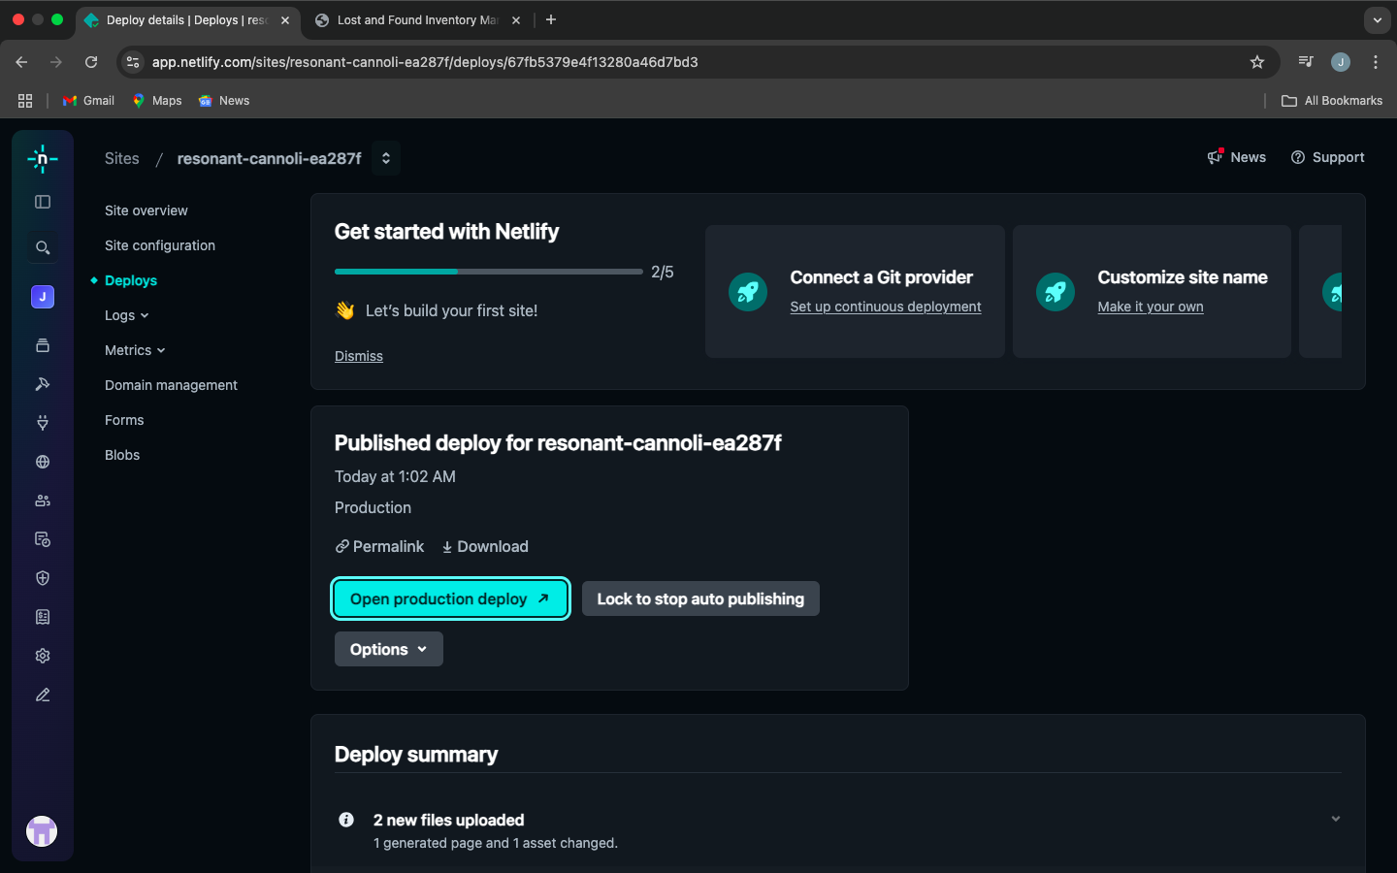Open the audit log document icon
This screenshot has width=1397, height=873.
(x=43, y=539)
